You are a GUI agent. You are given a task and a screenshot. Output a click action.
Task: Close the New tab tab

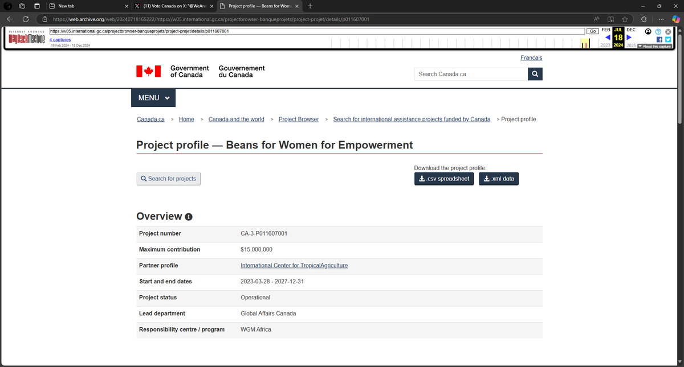127,6
